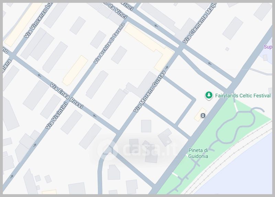Click the one-way arrow near da Vinci street
The height and width of the screenshot is (197, 275).
(x=156, y=26)
